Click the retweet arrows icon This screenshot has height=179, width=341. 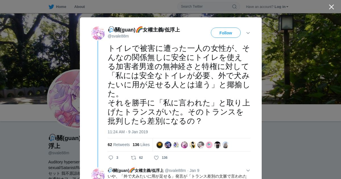pos(133,158)
